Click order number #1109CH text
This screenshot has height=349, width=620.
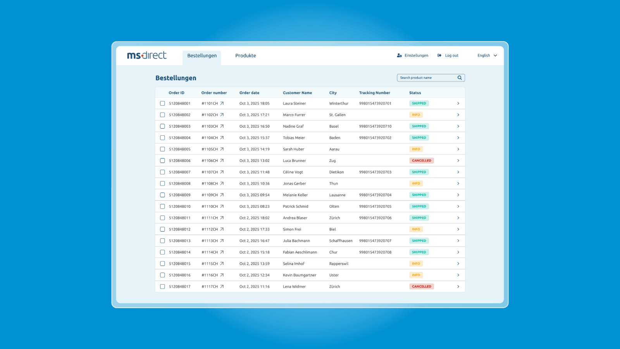(x=210, y=195)
